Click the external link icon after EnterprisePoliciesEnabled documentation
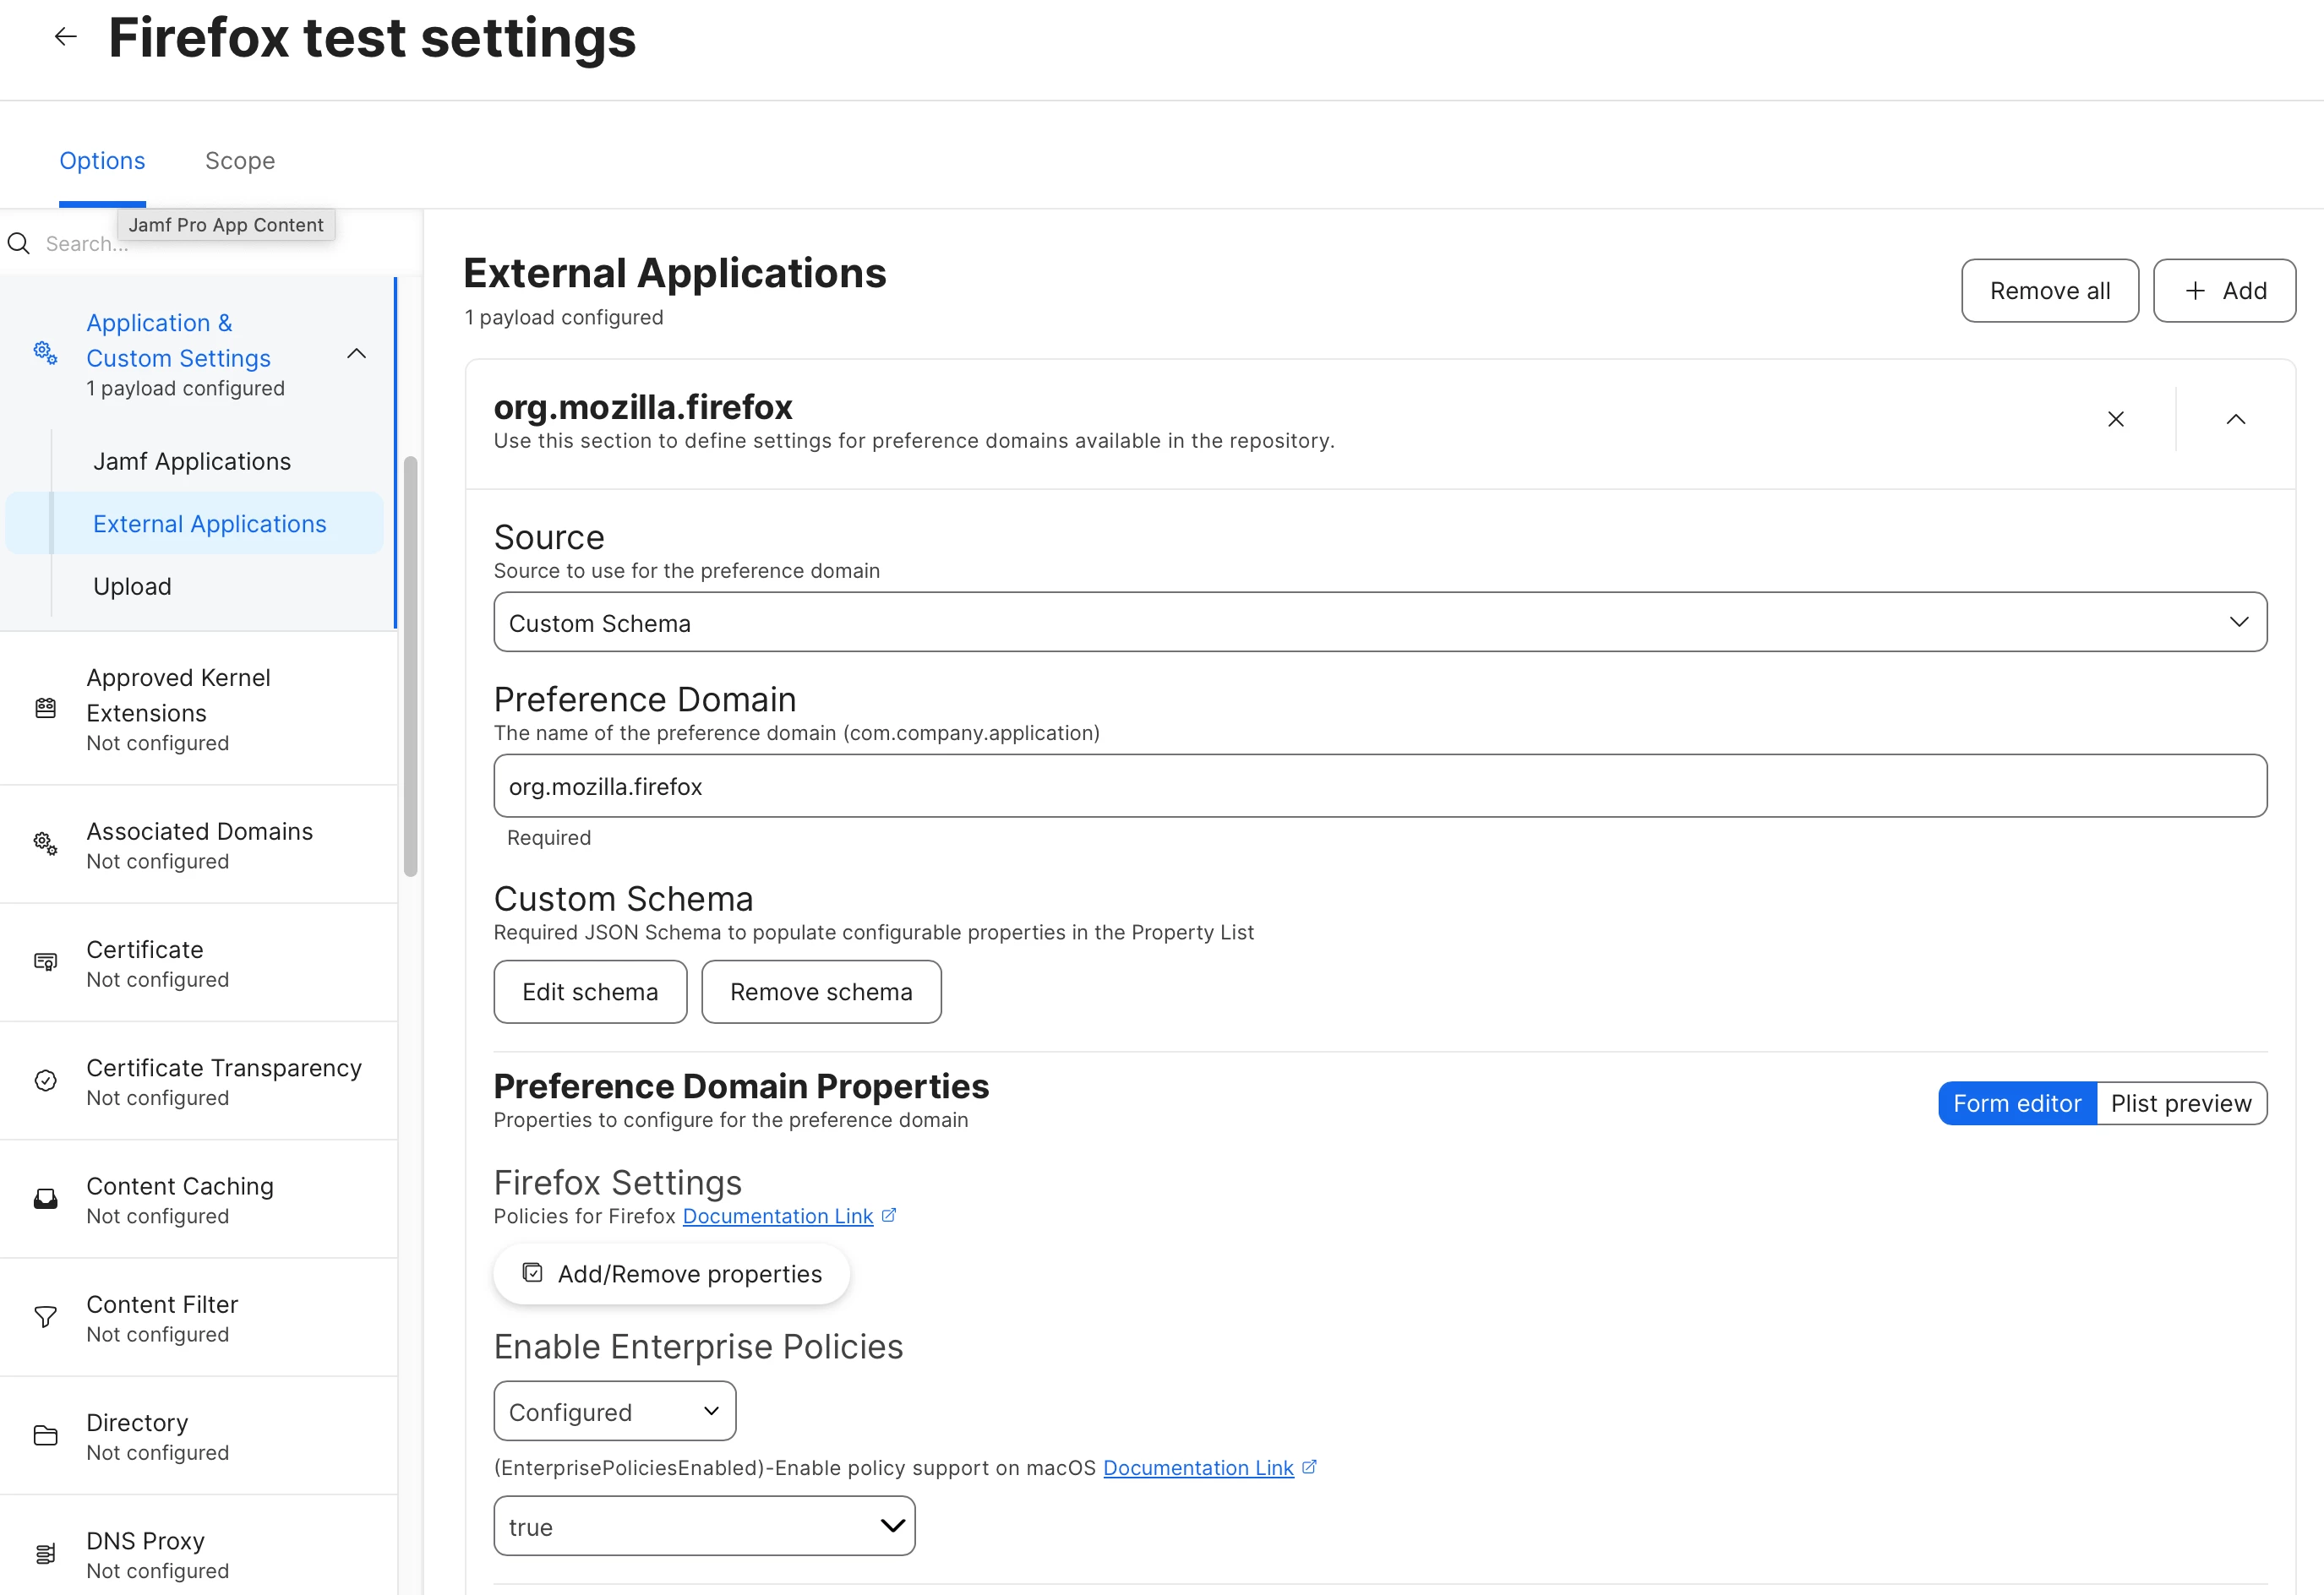 point(1310,1467)
